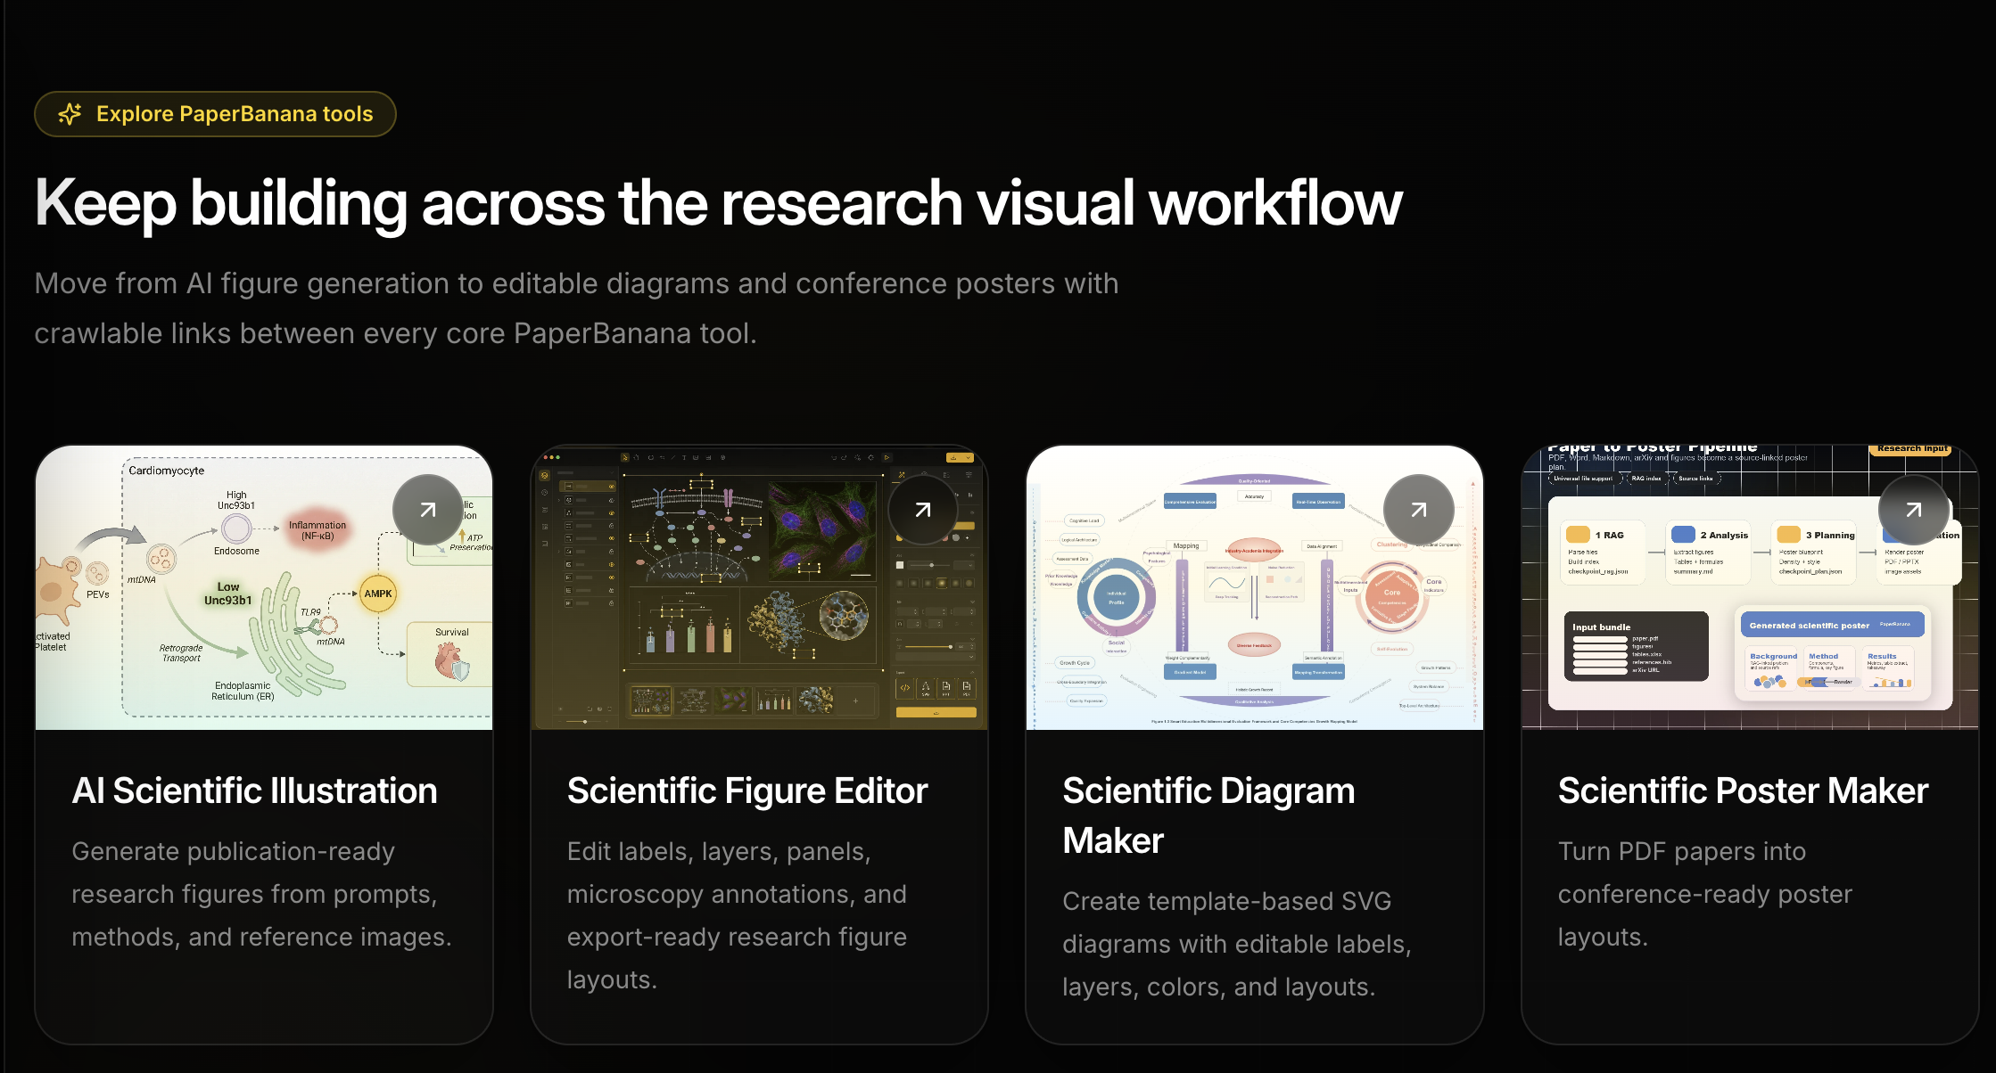This screenshot has width=1996, height=1073.
Task: Click the heading "Keep building across the research visual workflow"
Action: [x=719, y=204]
